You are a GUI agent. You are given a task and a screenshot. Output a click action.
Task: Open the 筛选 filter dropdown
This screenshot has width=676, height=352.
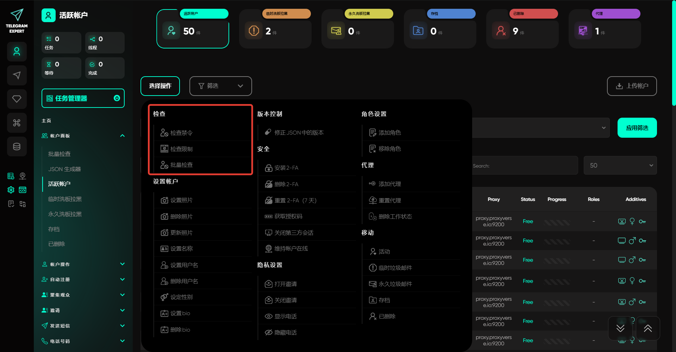point(220,86)
